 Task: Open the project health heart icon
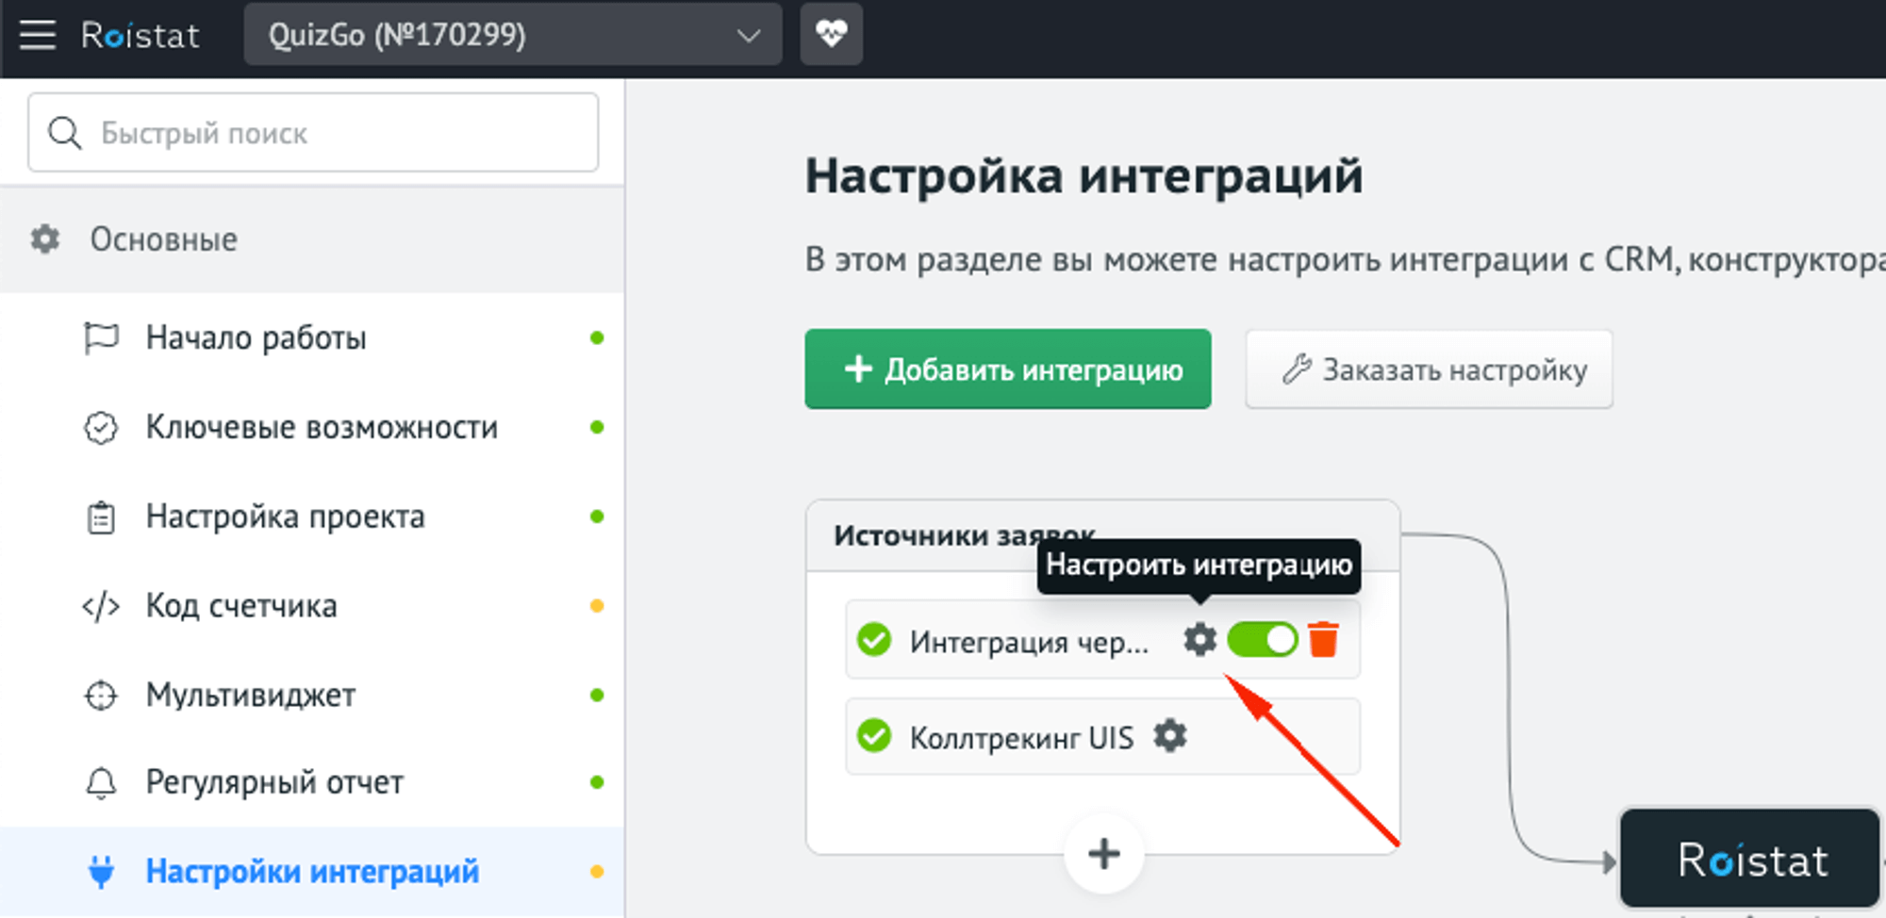[x=830, y=34]
